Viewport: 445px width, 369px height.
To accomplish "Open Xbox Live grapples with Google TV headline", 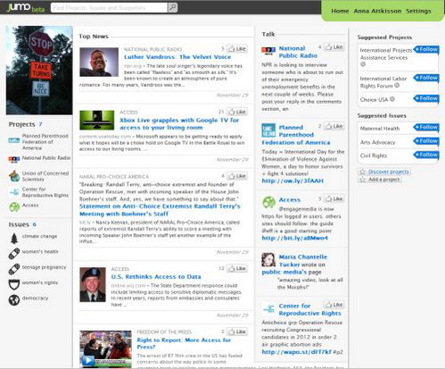I will pos(179,124).
